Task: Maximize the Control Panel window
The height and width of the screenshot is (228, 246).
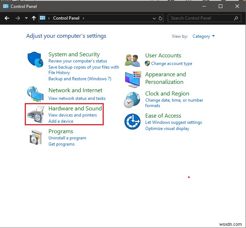Action: click(221, 6)
